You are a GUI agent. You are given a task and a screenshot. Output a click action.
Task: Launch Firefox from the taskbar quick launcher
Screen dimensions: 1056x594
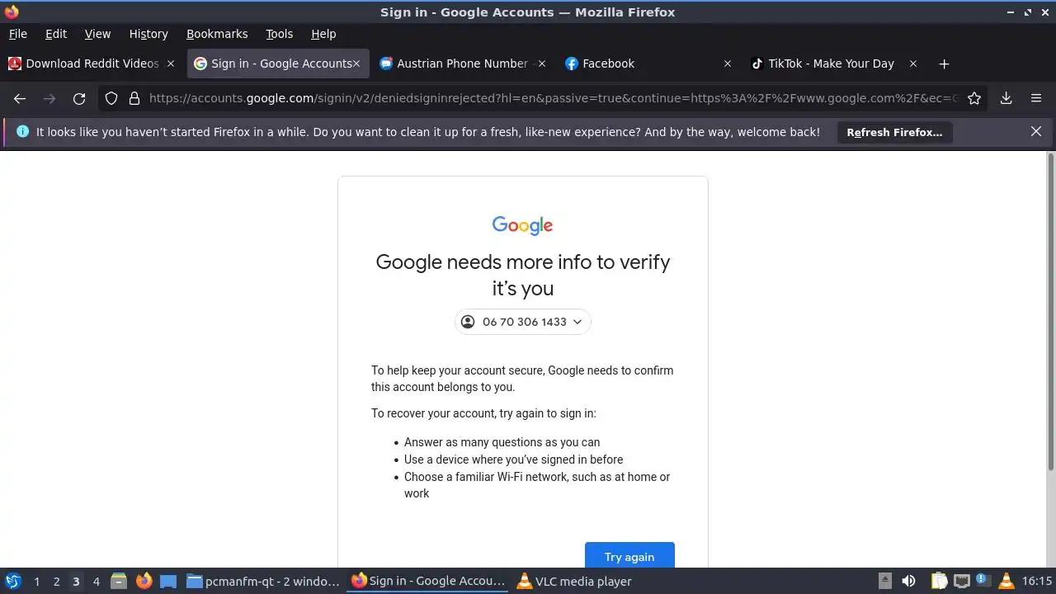[144, 581]
